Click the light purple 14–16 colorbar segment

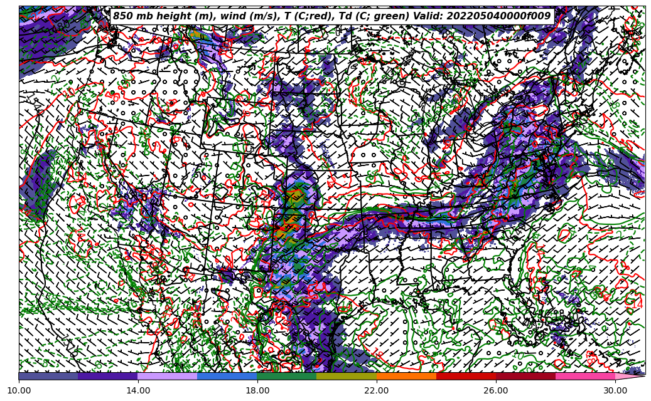[x=168, y=376]
